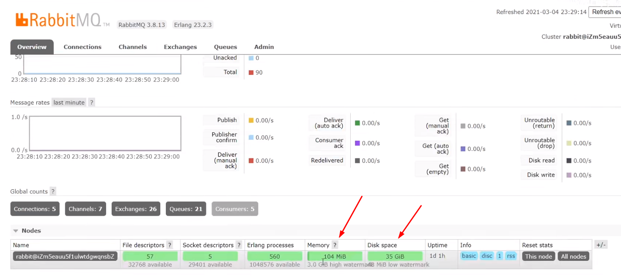The height and width of the screenshot is (276, 621).
Task: Click the rss info tag
Action: pos(511,256)
